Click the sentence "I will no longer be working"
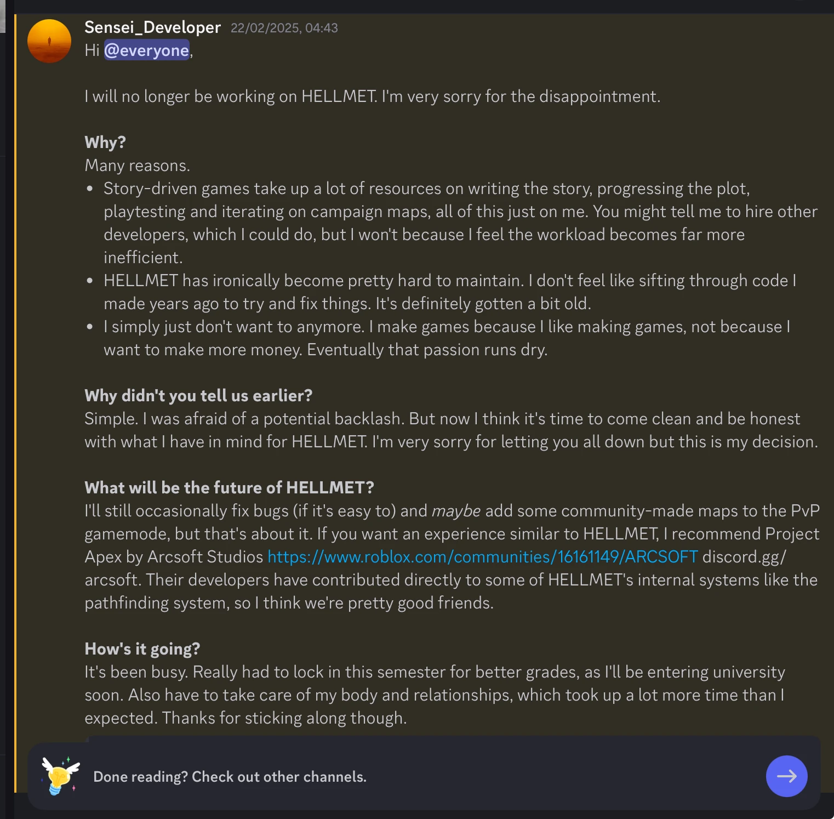 coord(372,96)
